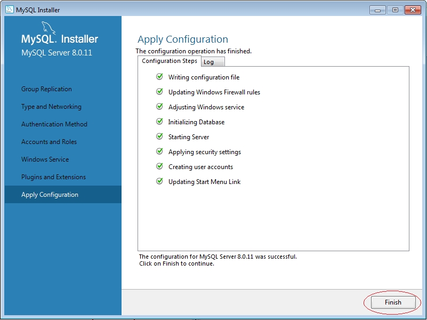Click check icon for Updating Windows Firewall rules
Screen dimensions: 427x320
(159, 92)
